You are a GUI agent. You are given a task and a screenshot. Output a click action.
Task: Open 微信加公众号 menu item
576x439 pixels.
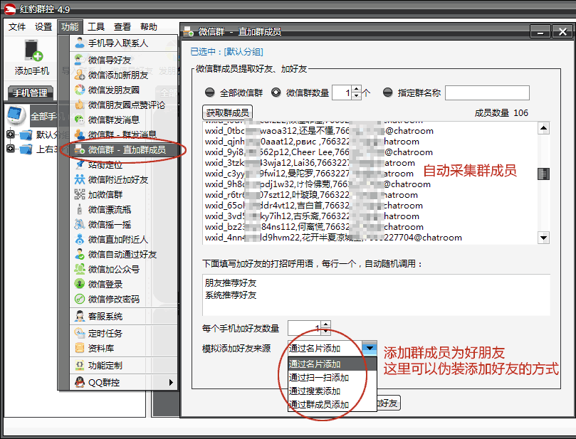click(x=123, y=270)
